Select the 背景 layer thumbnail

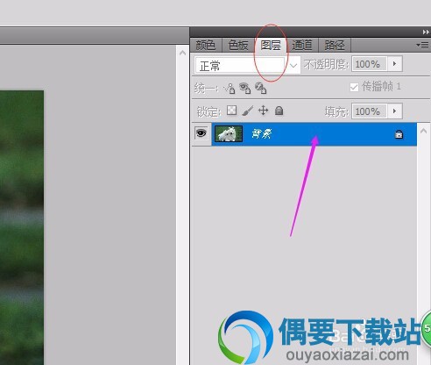tap(229, 133)
